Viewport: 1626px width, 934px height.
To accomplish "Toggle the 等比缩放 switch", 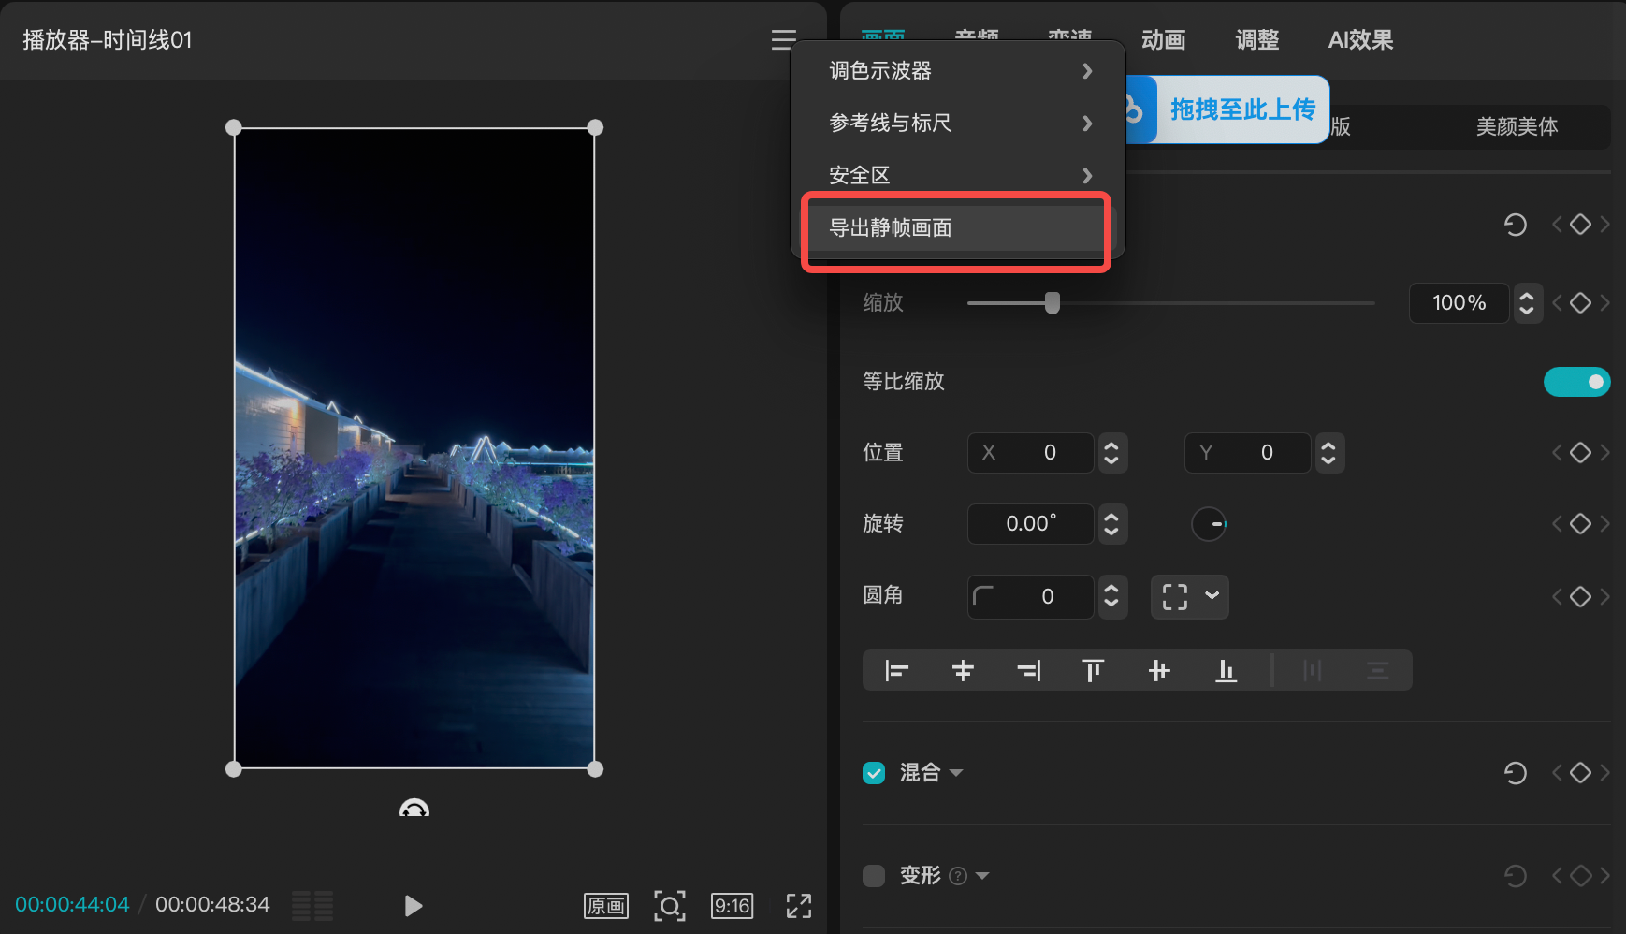I will (1576, 382).
